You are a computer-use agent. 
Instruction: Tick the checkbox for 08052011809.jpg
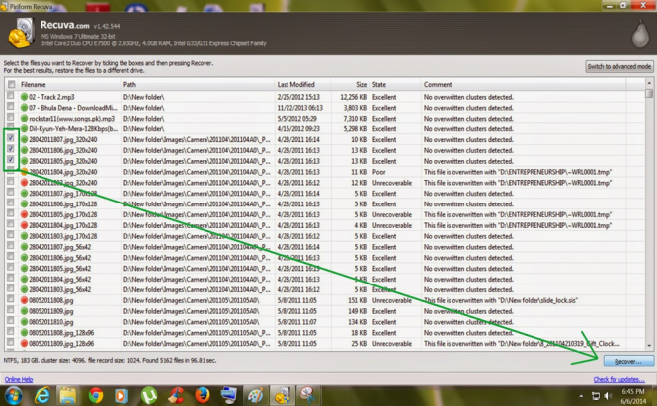(x=11, y=310)
